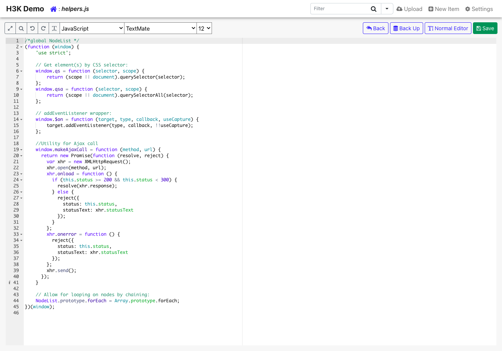
Task: Collapse the fold arrow on line 6
Action: [21, 71]
